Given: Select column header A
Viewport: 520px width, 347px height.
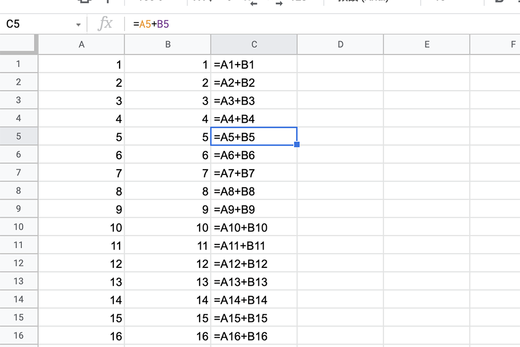Looking at the screenshot, I should point(82,44).
